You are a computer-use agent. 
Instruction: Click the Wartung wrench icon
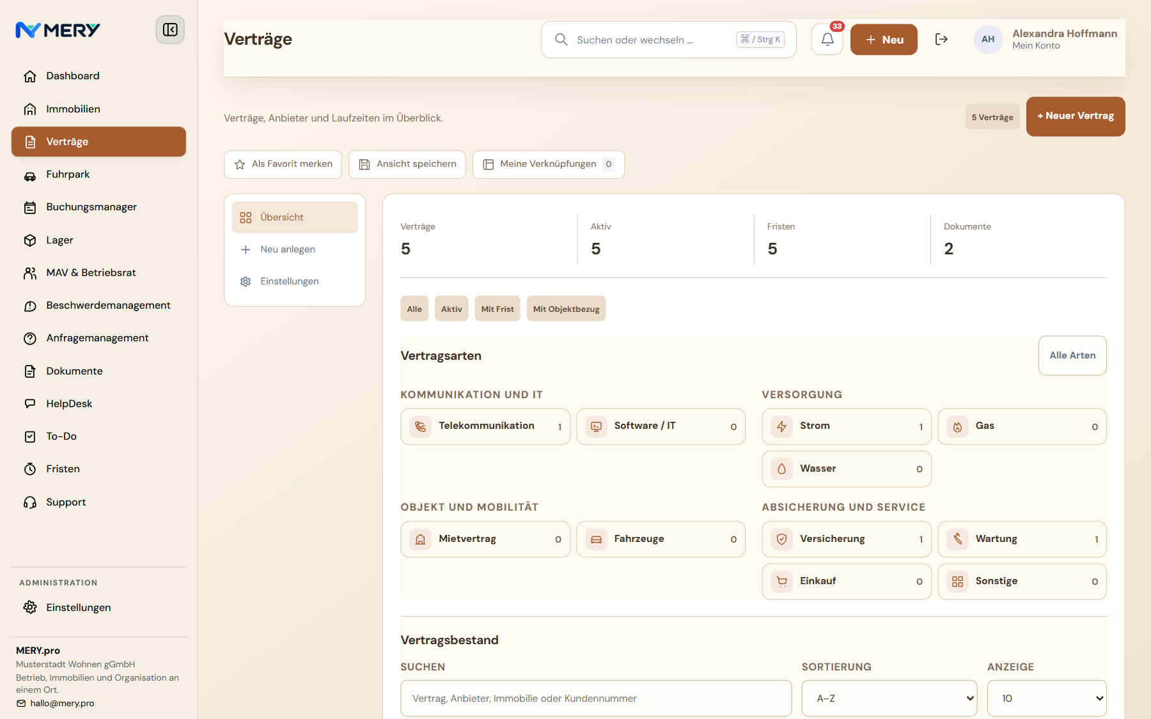(x=957, y=539)
